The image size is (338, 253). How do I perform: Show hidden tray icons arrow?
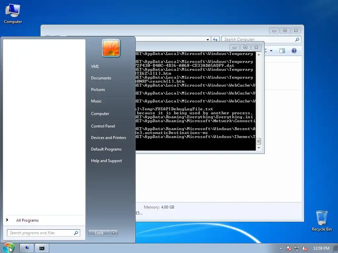(x=281, y=248)
